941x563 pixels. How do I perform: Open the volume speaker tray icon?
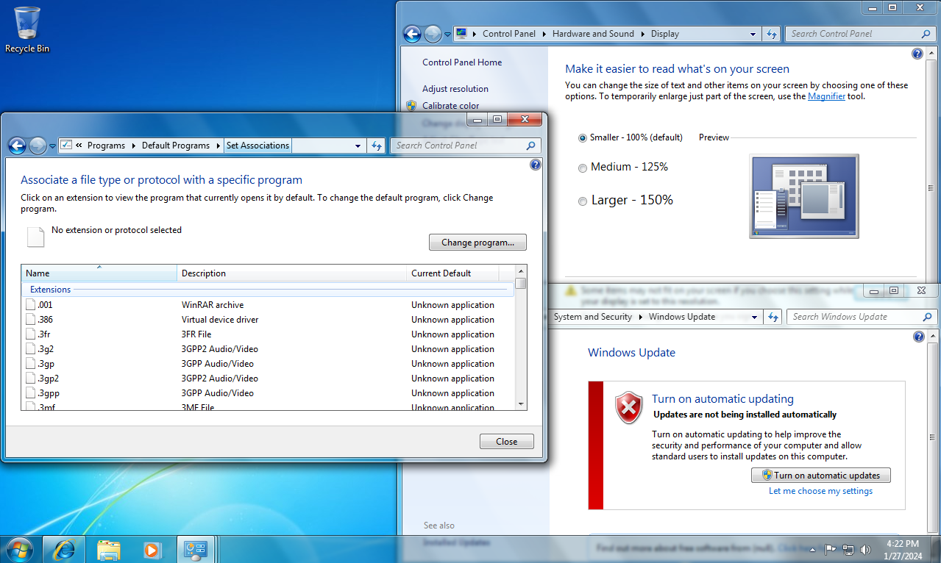tap(865, 549)
